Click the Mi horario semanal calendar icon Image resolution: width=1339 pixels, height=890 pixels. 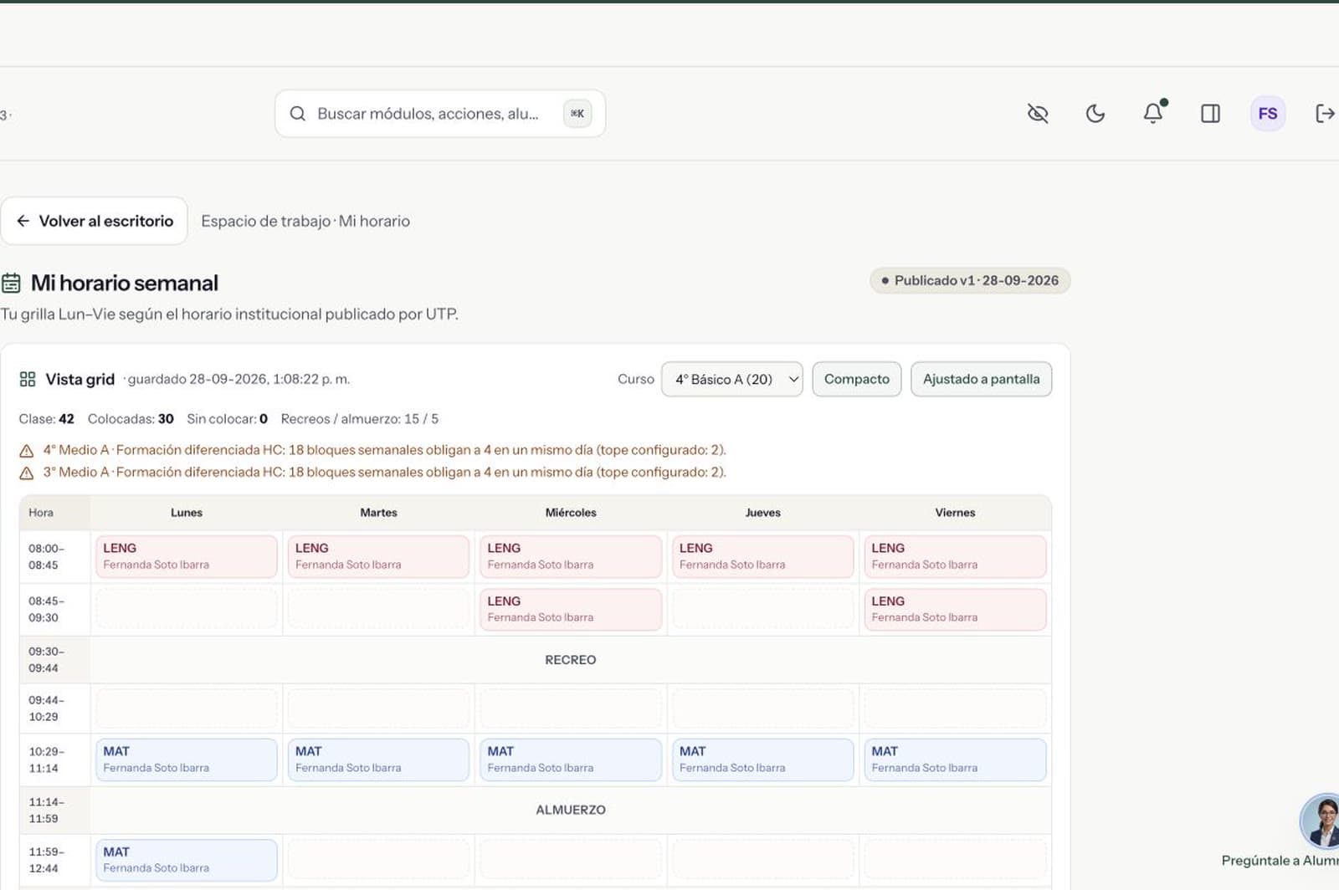tap(11, 283)
